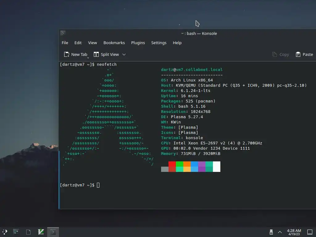The height and width of the screenshot is (237, 316).
Task: Launch Vim from the taskbar
Action: (41, 232)
